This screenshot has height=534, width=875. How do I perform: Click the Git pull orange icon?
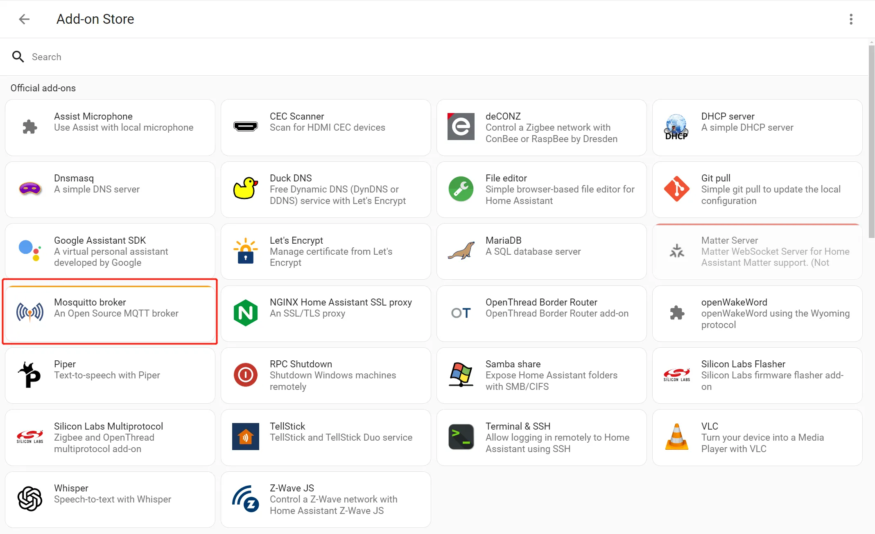tap(676, 189)
